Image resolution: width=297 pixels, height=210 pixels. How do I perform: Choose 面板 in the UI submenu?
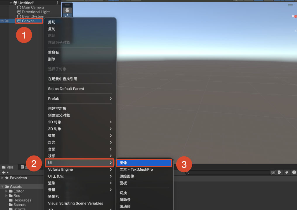pos(144,183)
